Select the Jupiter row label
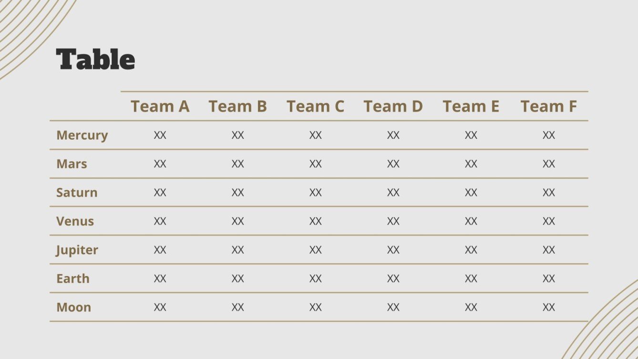 coord(77,250)
